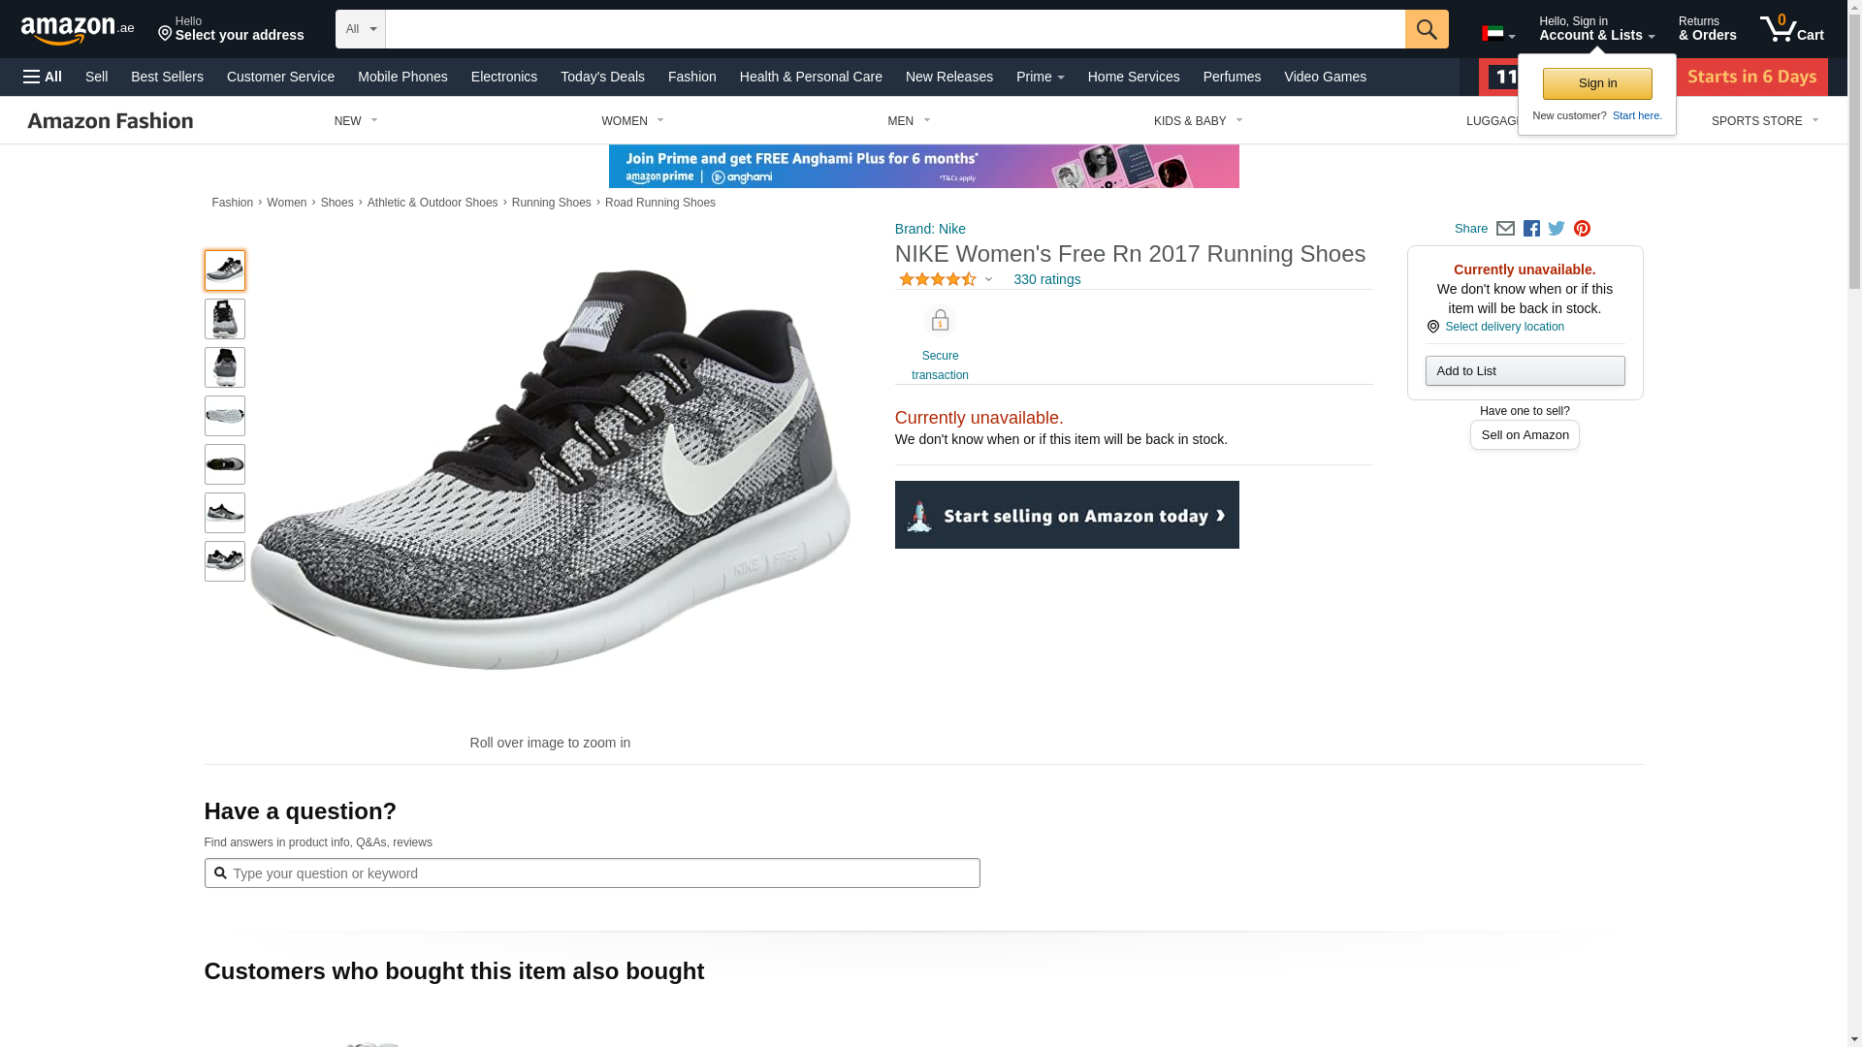Viewport: 1862px width, 1047px height.
Task: Click the search magnifier button
Action: click(1426, 29)
